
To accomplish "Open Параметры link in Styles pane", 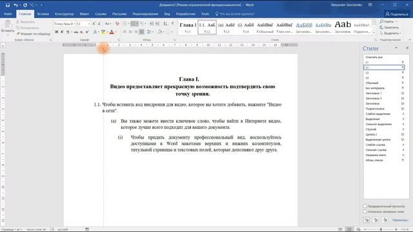I will (400, 220).
